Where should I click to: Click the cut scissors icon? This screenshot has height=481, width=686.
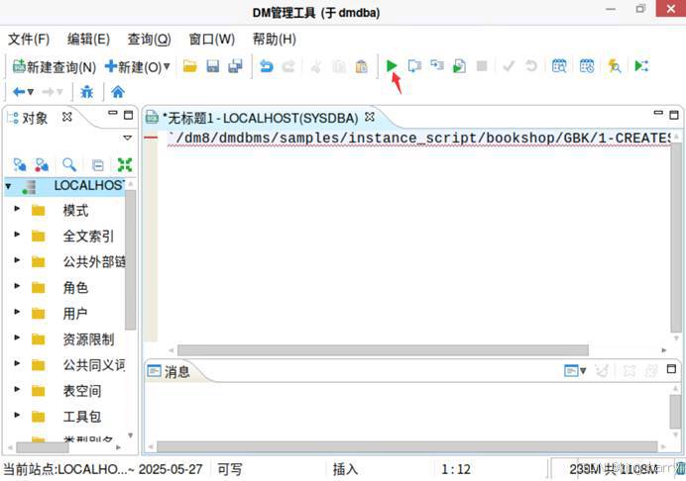tap(316, 66)
